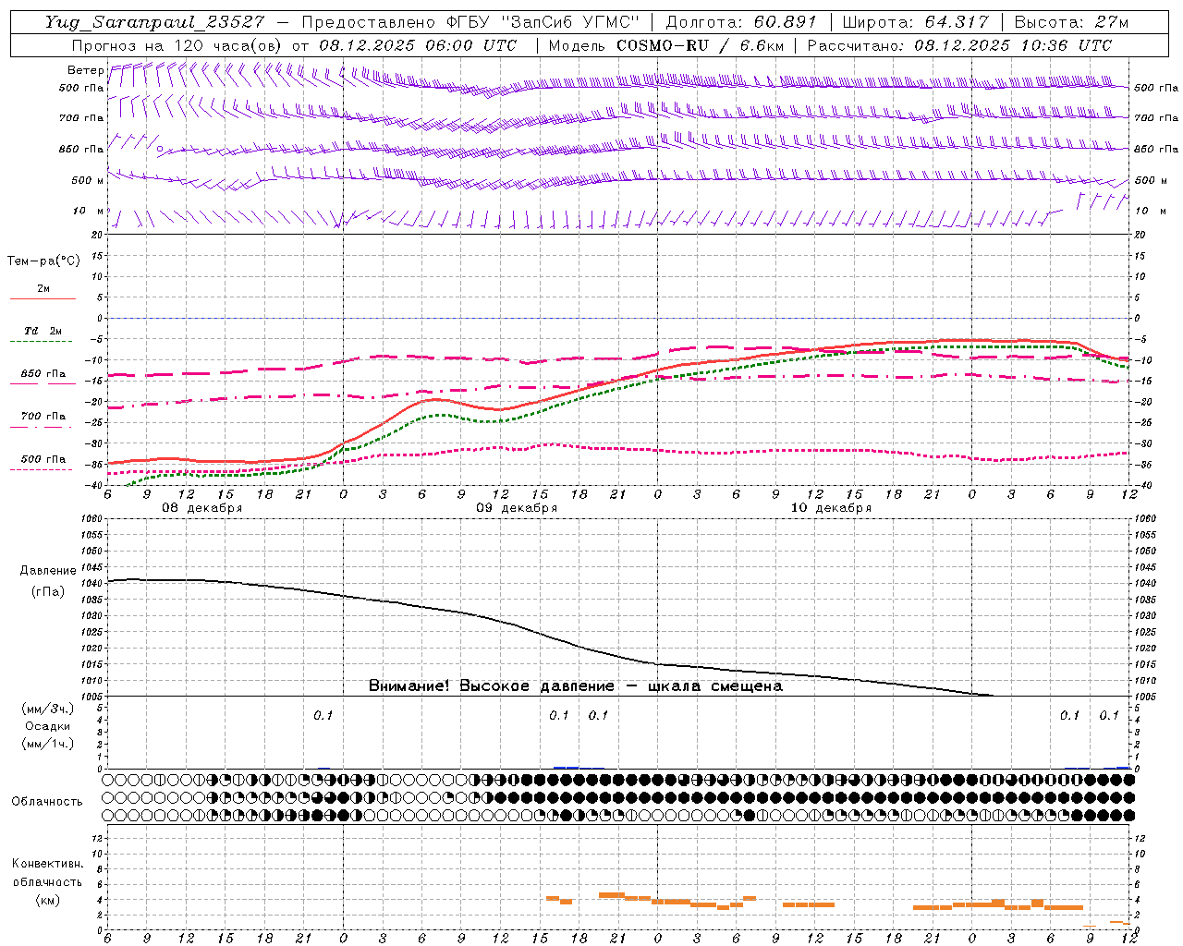Click the '(км)' unit under convective cloud label
Screen dimensions: 1183x946
coord(47,899)
